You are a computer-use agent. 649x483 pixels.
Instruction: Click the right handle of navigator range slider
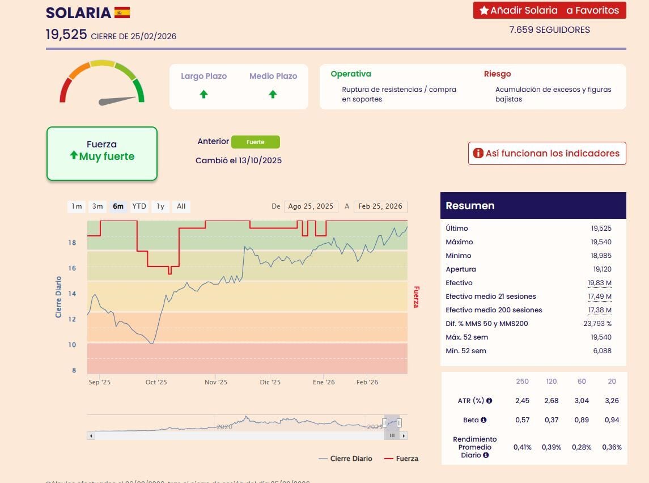pos(399,422)
